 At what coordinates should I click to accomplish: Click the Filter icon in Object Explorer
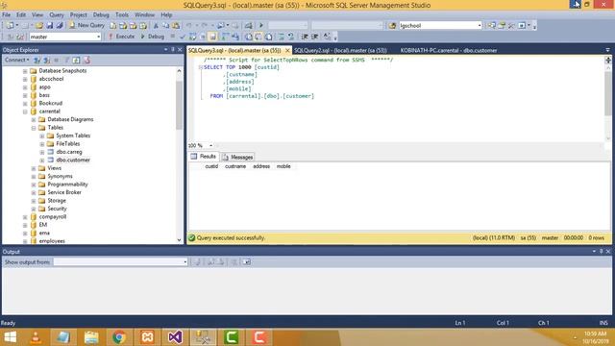coord(66,60)
